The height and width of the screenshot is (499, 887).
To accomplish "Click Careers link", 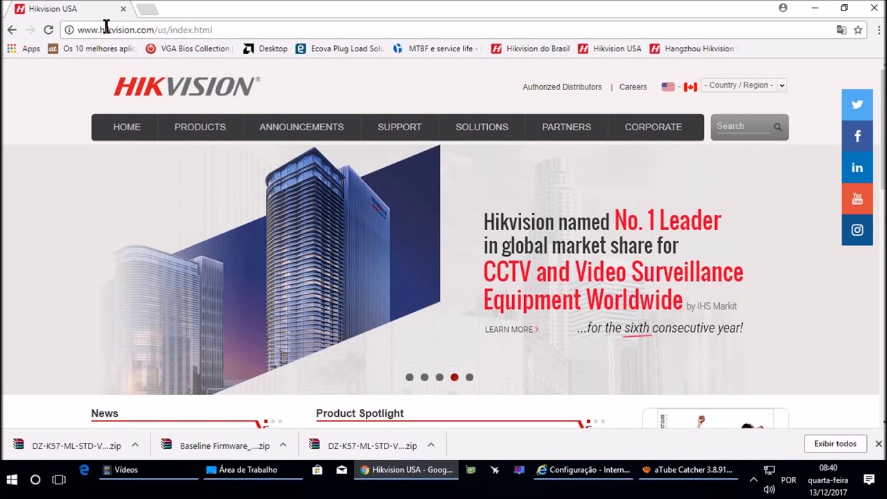I will [x=633, y=87].
